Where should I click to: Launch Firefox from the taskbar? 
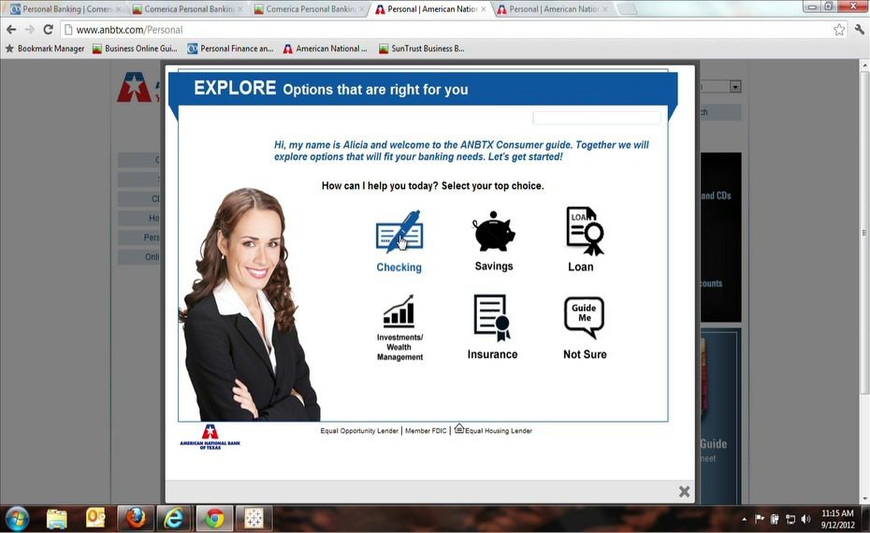point(136,519)
